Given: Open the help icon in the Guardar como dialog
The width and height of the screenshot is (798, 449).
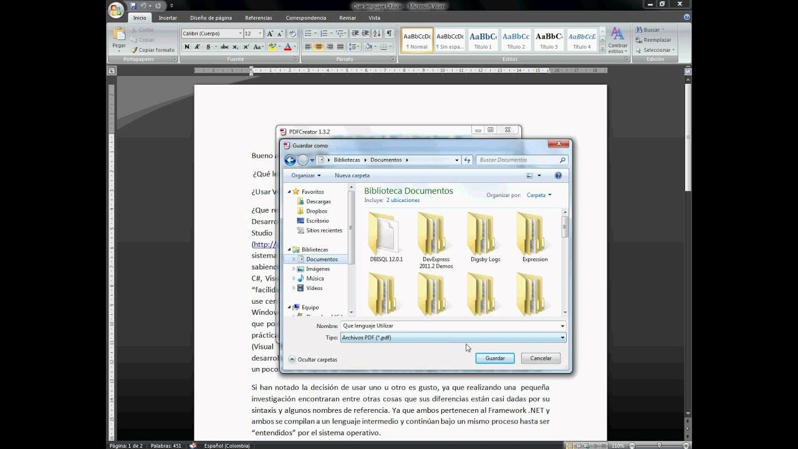Looking at the screenshot, I should point(558,176).
